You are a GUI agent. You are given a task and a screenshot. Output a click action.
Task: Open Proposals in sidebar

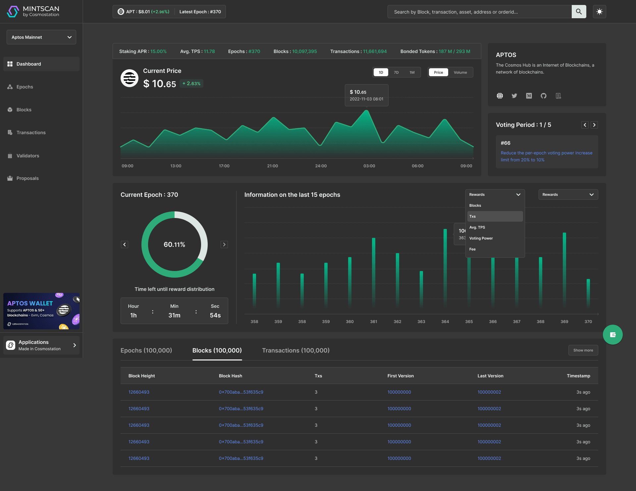(41, 178)
